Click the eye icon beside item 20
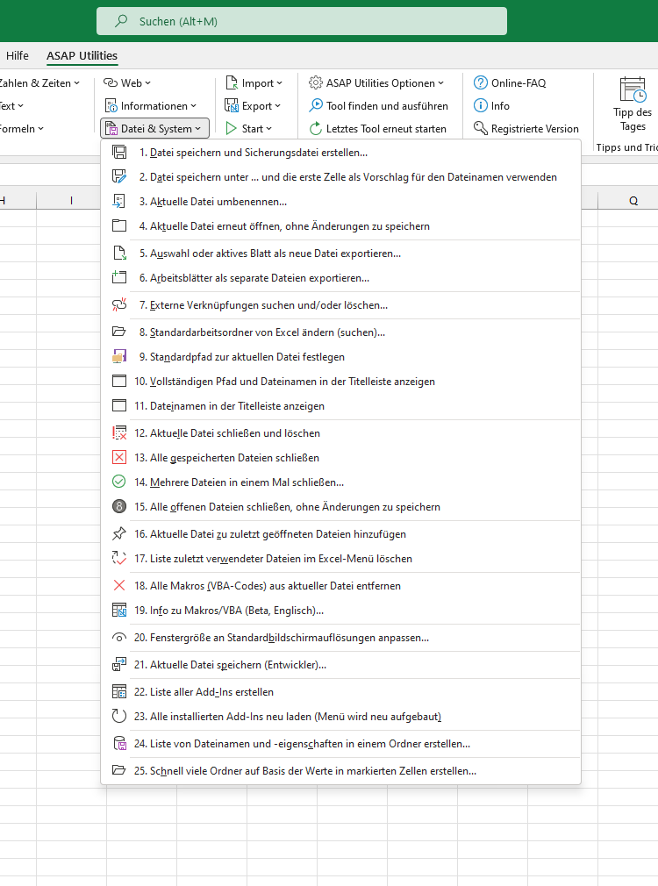The image size is (658, 886). click(x=119, y=638)
